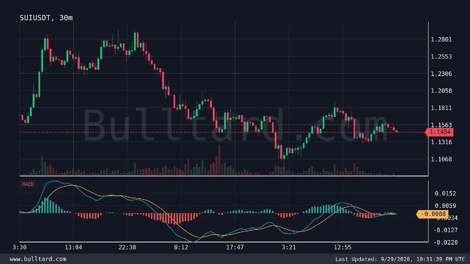
Task: Click the 1.2801 price axis label
Action: click(441, 39)
